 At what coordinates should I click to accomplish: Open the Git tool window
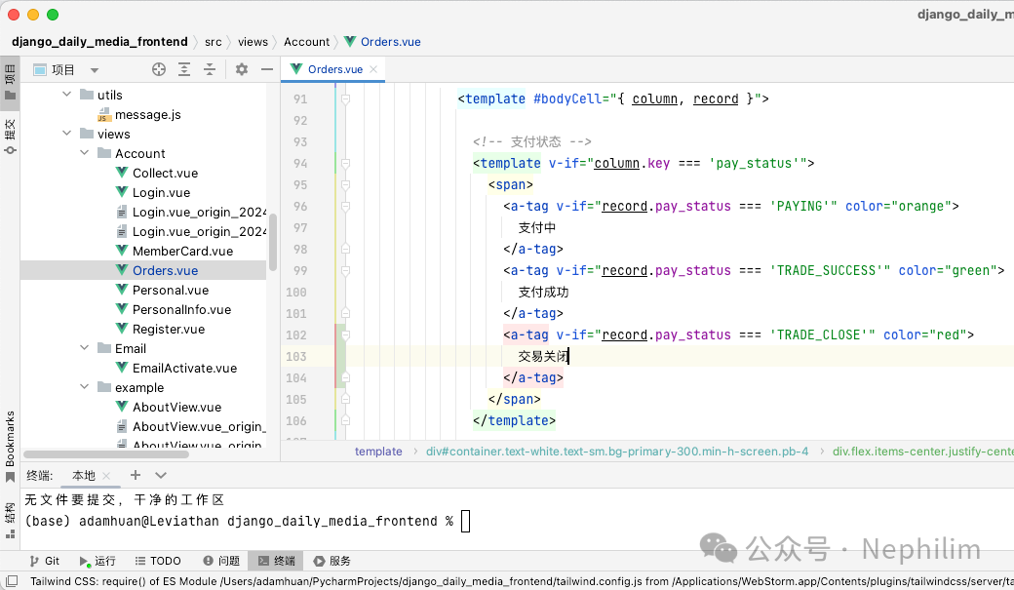pos(44,561)
